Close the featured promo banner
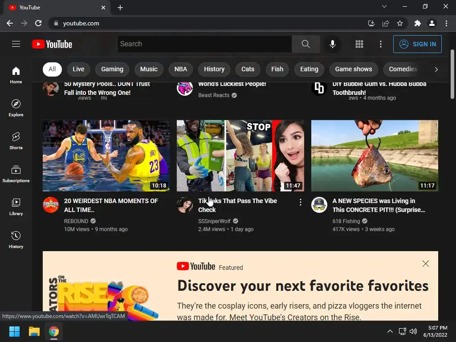This screenshot has height=342, width=456. coord(425,264)
